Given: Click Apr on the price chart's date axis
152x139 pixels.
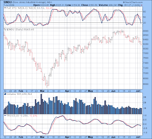Looking at the screenshot, I should [x=67, y=91].
